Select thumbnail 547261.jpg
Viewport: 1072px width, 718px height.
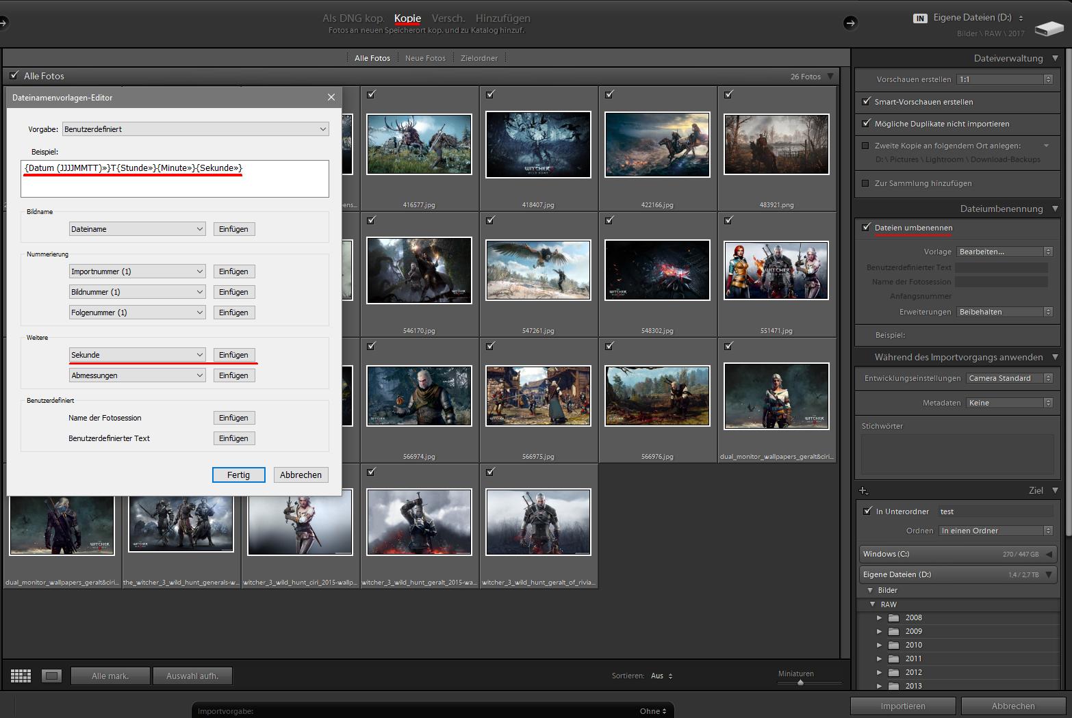[538, 271]
